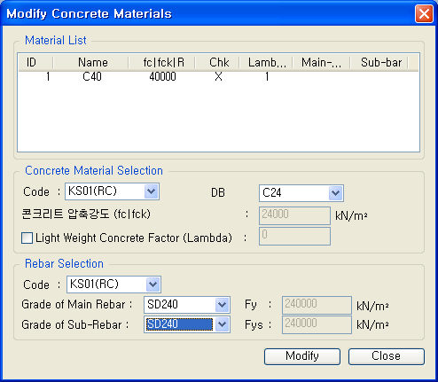Click the concrete strength 24000 field

294,215
